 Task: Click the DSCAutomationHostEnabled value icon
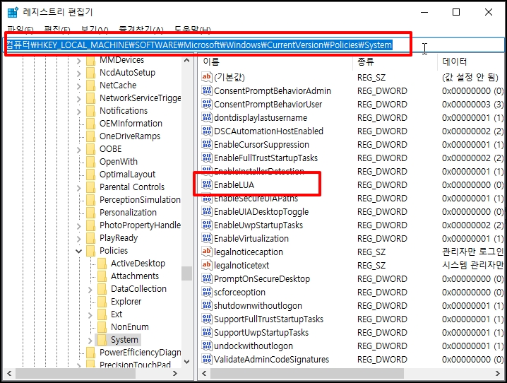click(x=207, y=131)
